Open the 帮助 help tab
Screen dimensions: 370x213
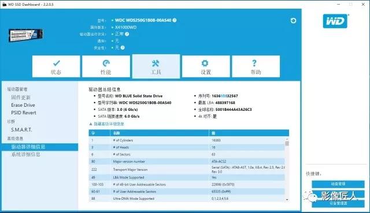pyautogui.click(x=256, y=66)
